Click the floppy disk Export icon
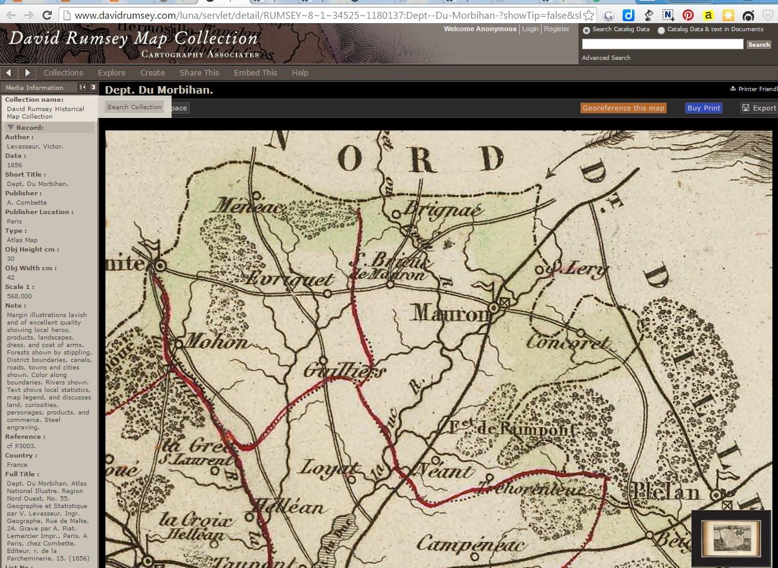 [746, 108]
